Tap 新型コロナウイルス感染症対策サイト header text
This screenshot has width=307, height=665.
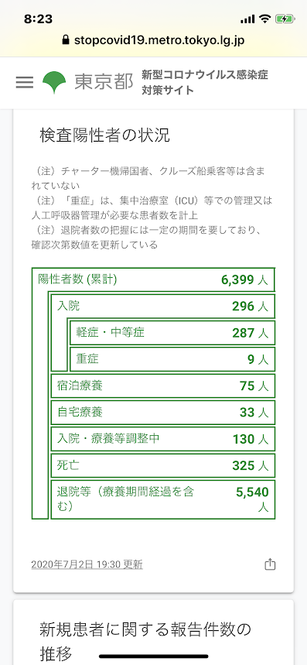[x=205, y=82]
